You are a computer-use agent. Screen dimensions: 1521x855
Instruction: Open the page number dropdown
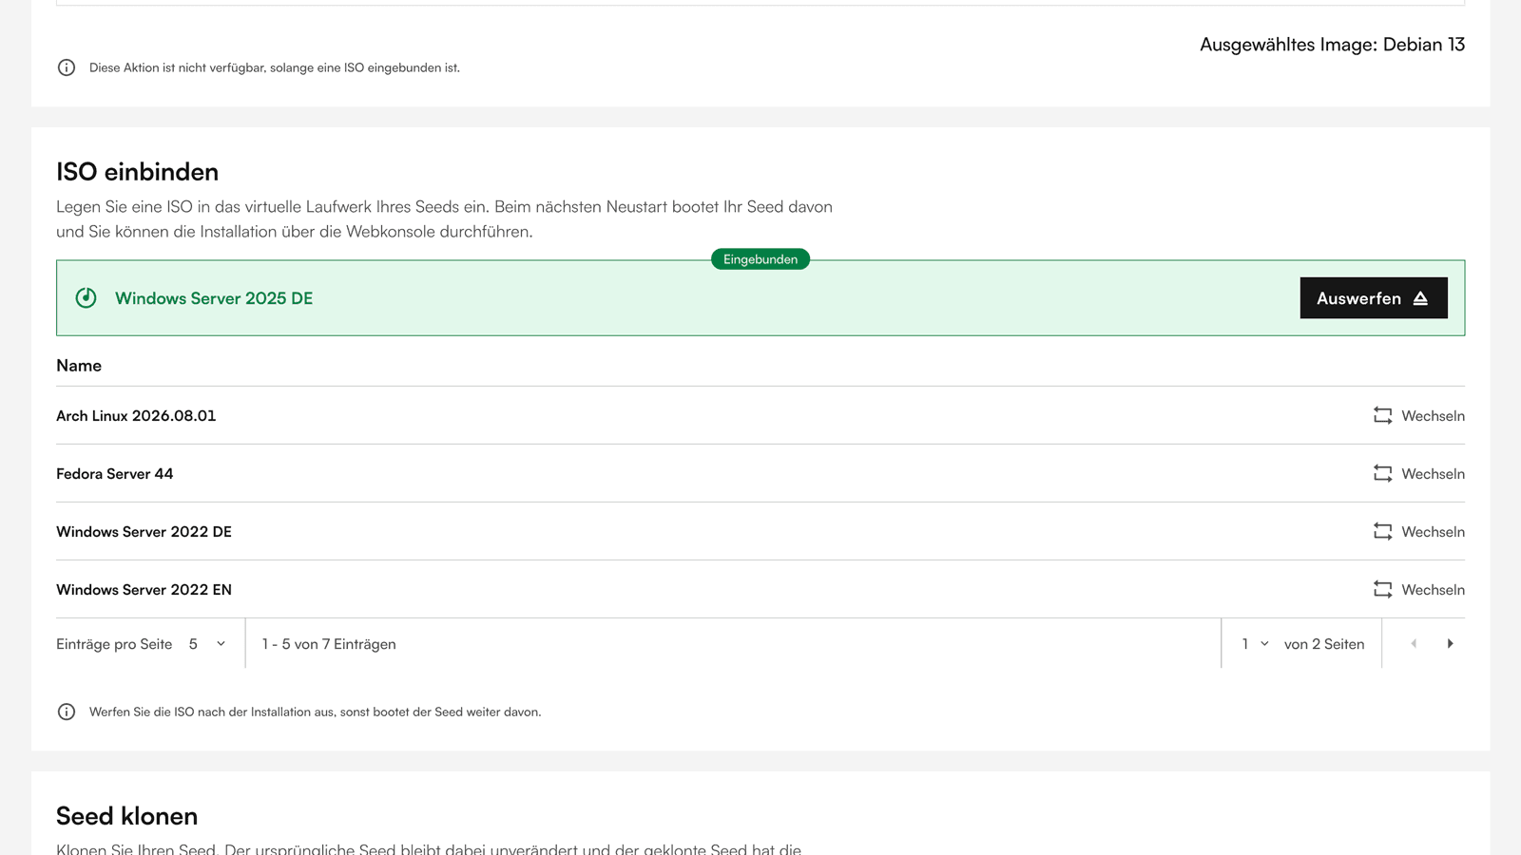pos(1255,644)
